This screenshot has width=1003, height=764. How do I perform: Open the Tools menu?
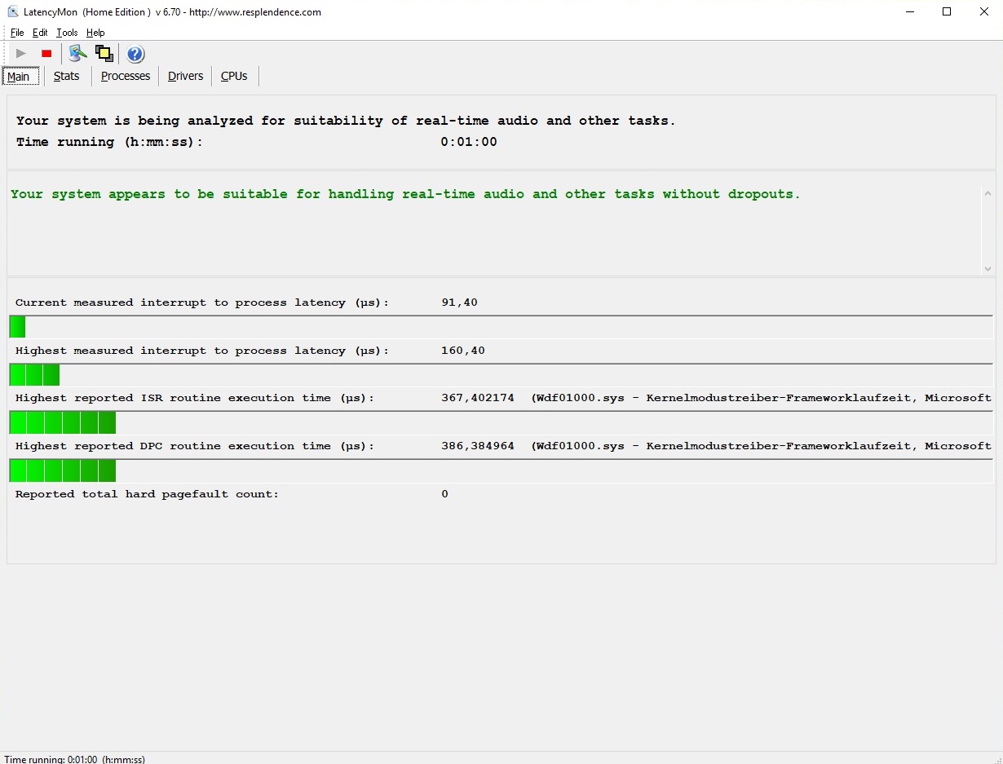pos(67,33)
